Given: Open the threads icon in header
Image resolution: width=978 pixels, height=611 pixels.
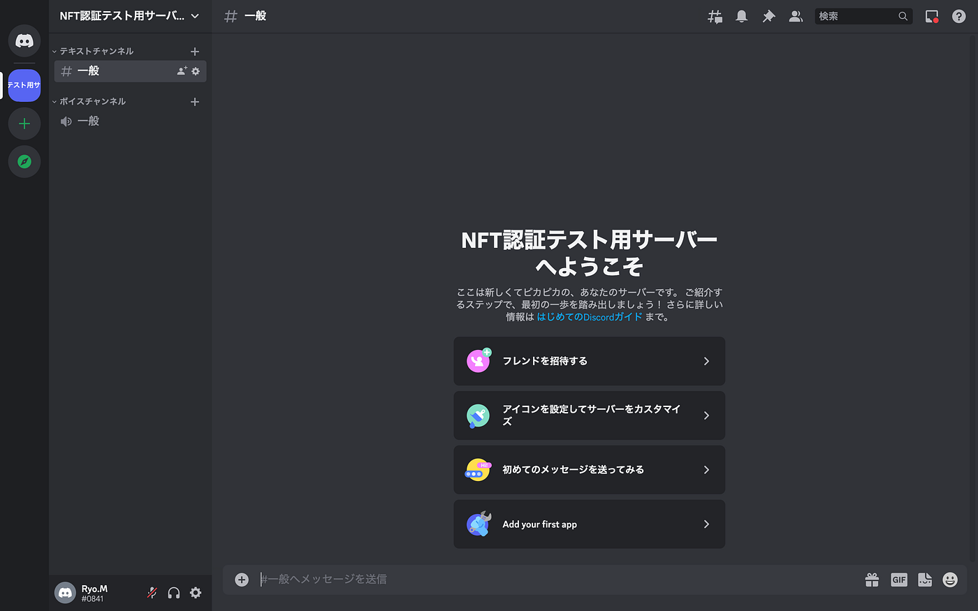Looking at the screenshot, I should pyautogui.click(x=715, y=16).
